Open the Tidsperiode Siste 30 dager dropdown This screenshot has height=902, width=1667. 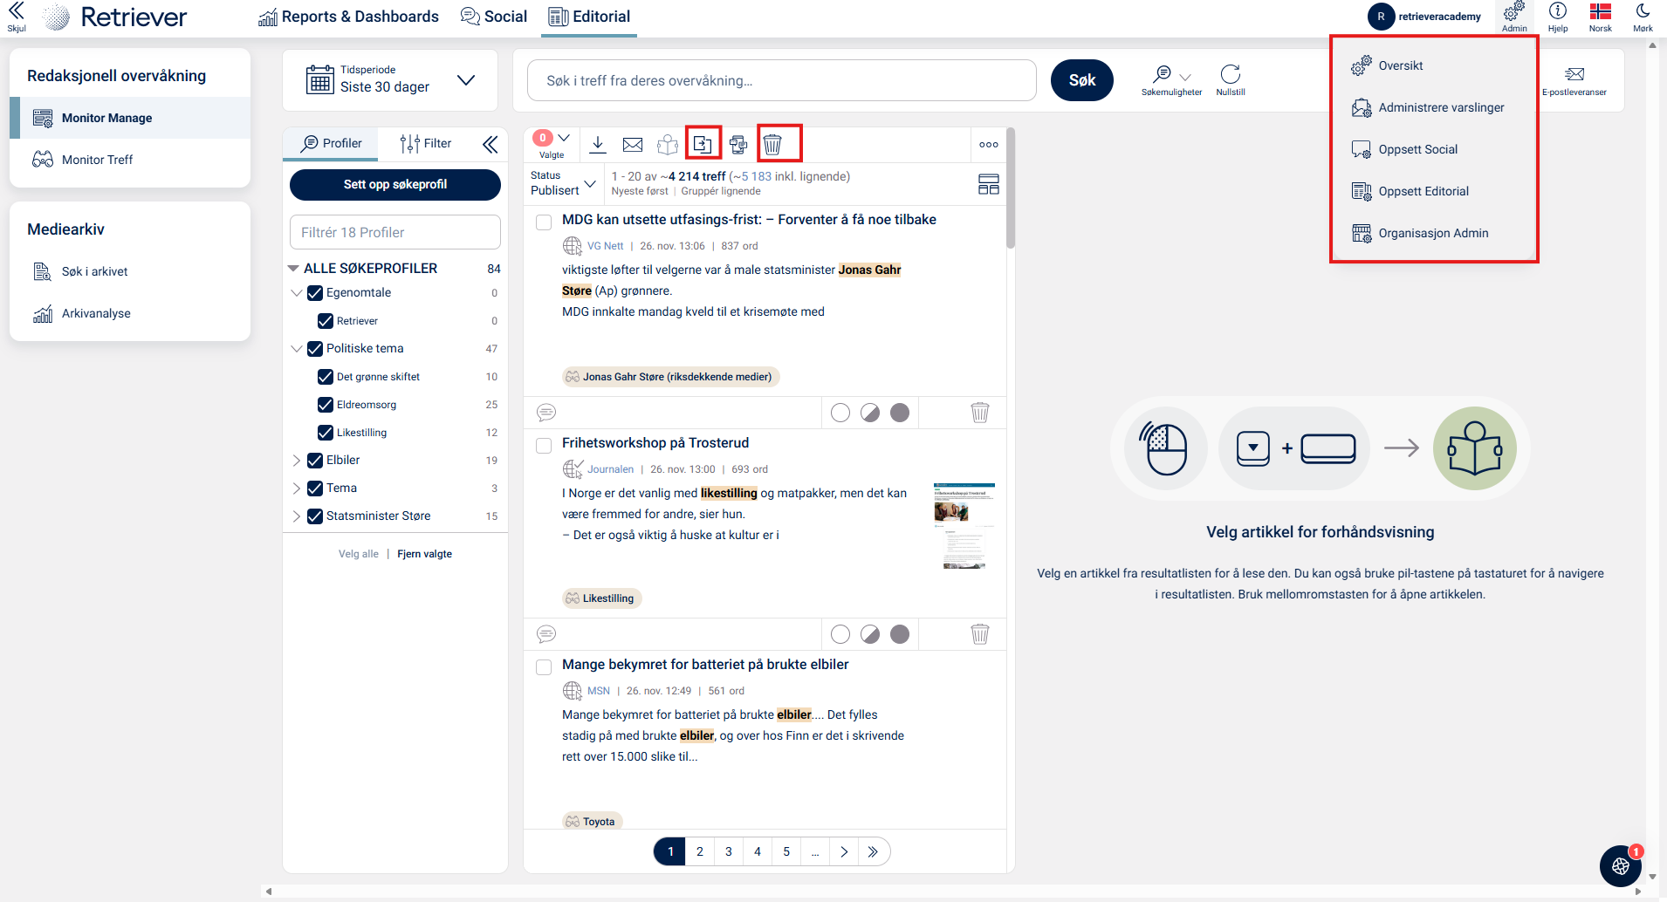390,80
